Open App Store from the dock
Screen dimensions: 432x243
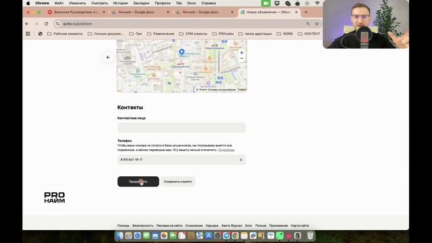[209, 236]
